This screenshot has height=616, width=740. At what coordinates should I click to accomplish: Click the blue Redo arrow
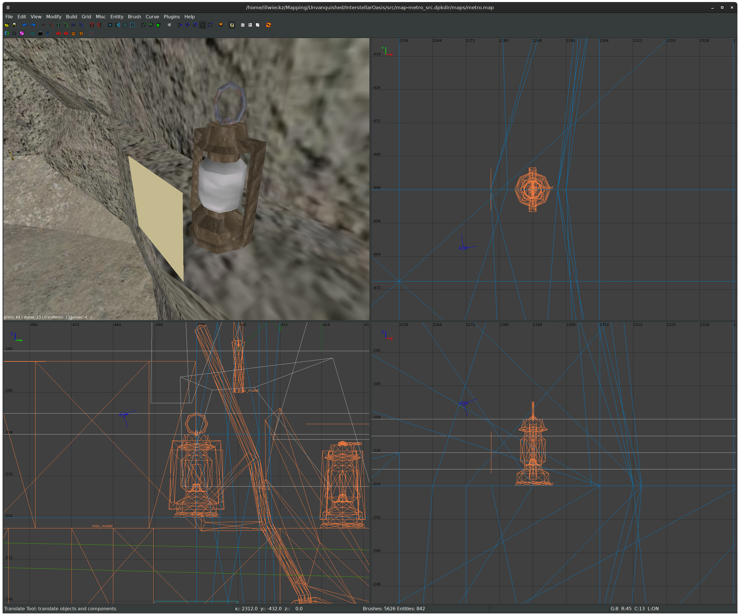(33, 25)
